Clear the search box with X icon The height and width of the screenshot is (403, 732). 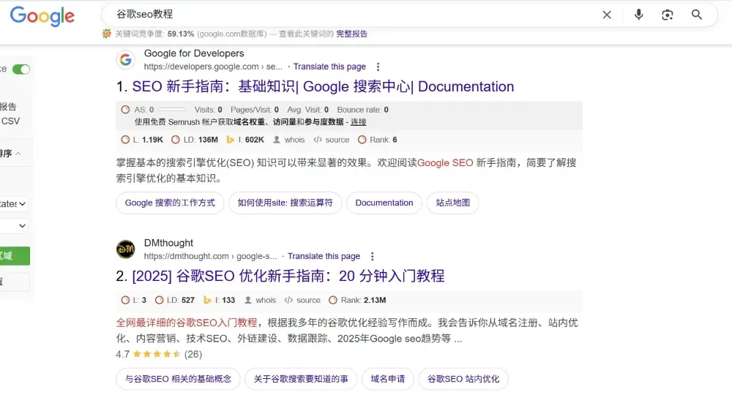pyautogui.click(x=607, y=15)
